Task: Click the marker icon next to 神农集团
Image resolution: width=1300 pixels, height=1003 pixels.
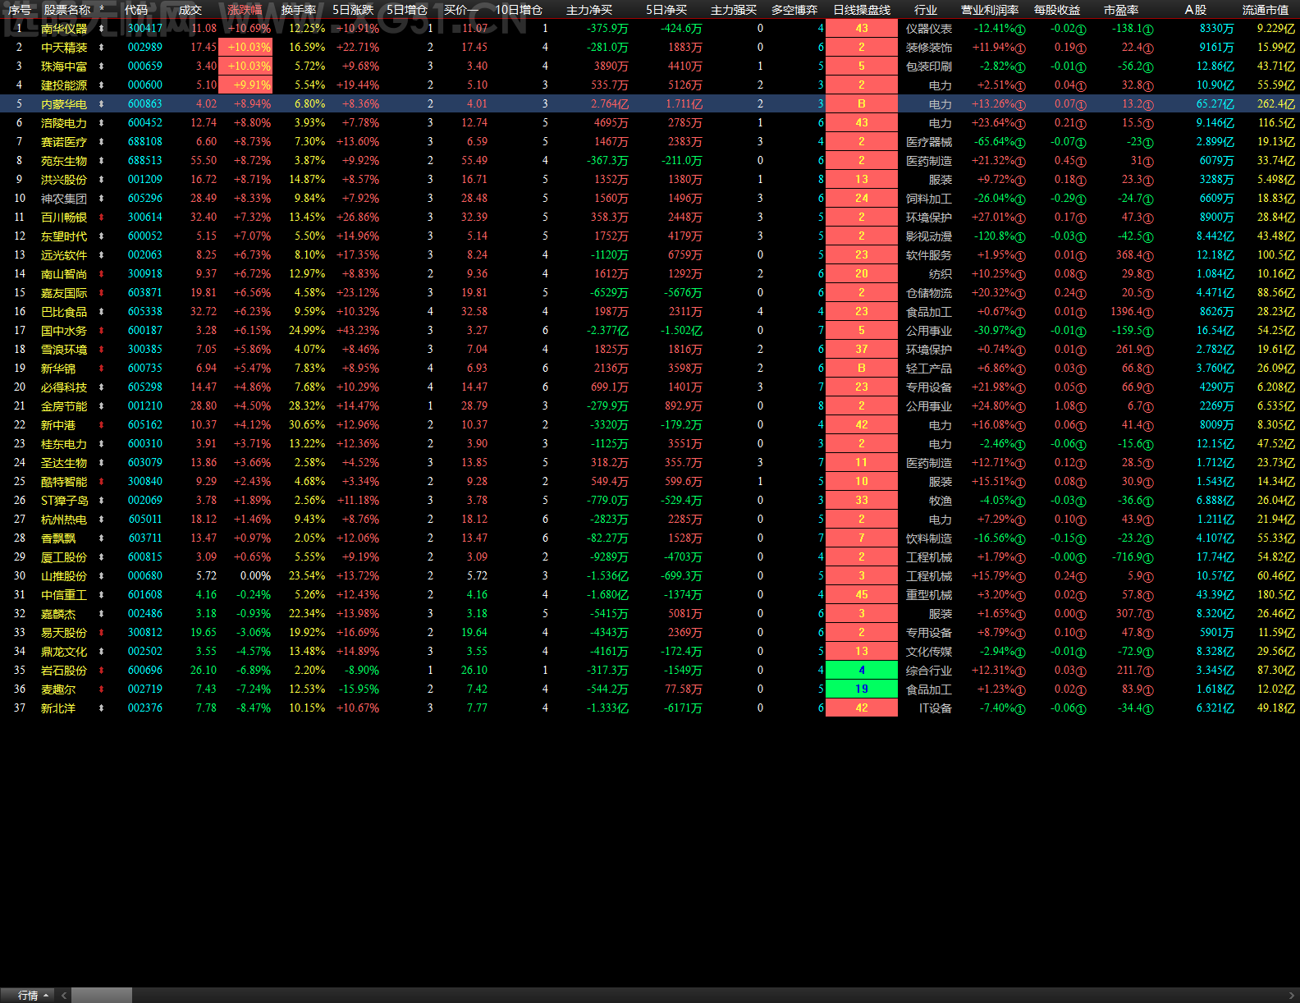Action: point(102,199)
